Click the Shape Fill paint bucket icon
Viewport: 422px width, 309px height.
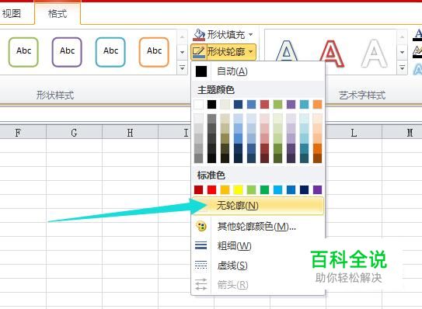point(199,35)
